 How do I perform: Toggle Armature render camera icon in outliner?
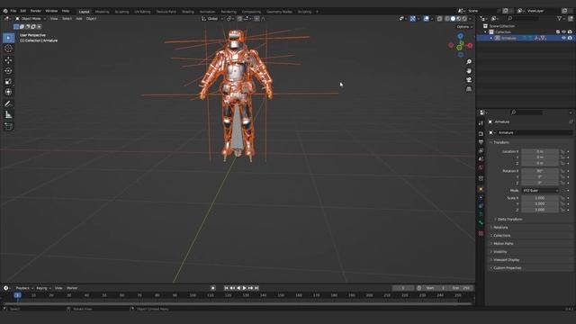coord(570,38)
